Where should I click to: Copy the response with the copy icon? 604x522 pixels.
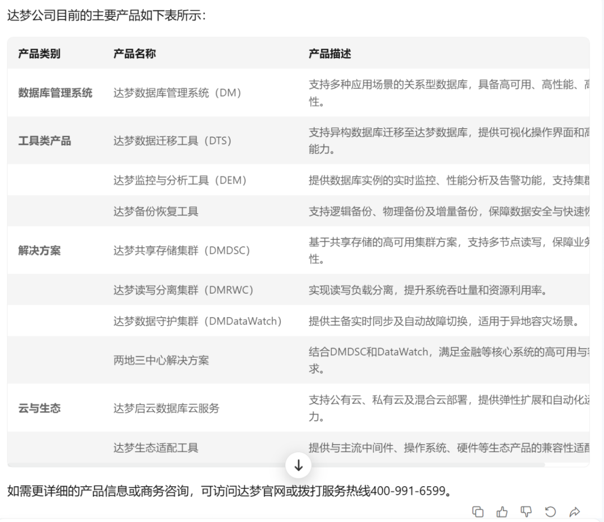point(478,511)
